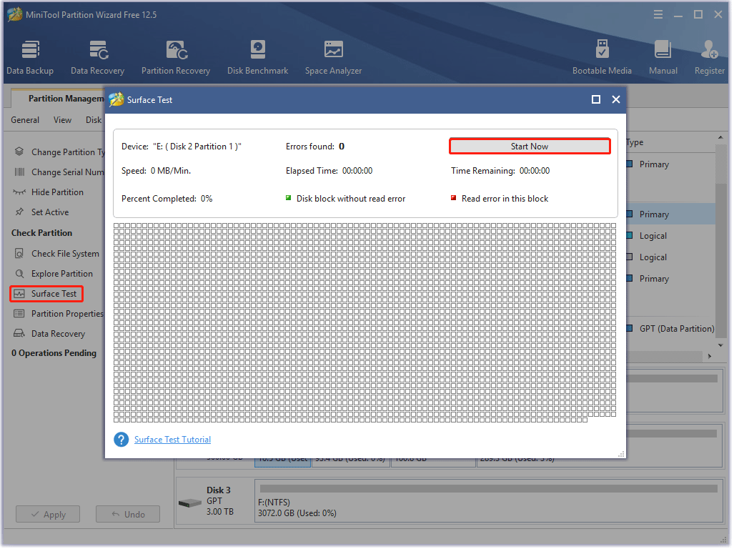
Task: Click the Partition Properties icon
Action: [x=19, y=314]
